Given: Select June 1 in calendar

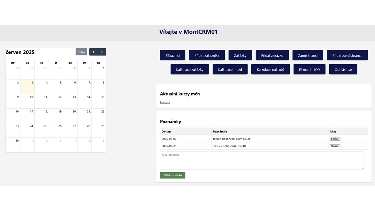Looking at the screenshot, I should pos(99,72).
